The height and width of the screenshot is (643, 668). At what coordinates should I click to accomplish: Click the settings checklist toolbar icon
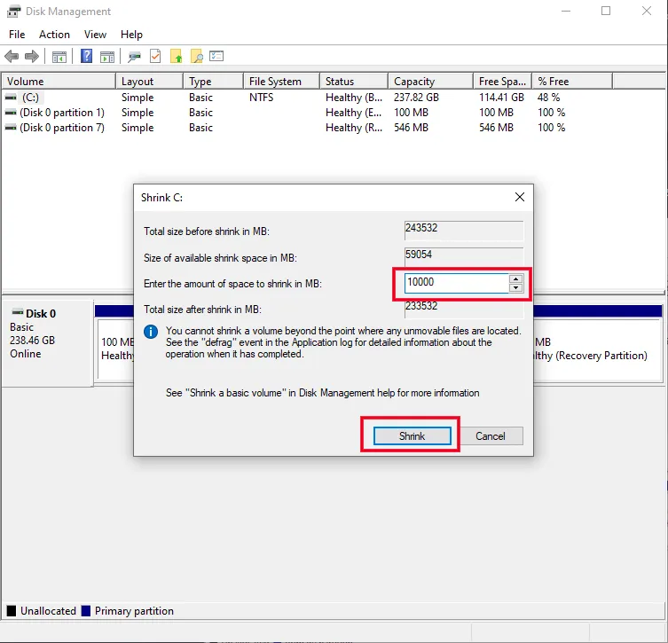[216, 57]
